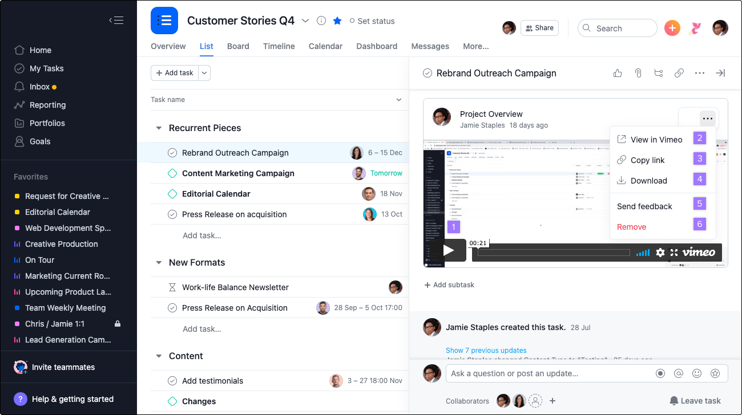Add a collaborator with the plus icon
This screenshot has width=742, height=415.
tap(553, 401)
